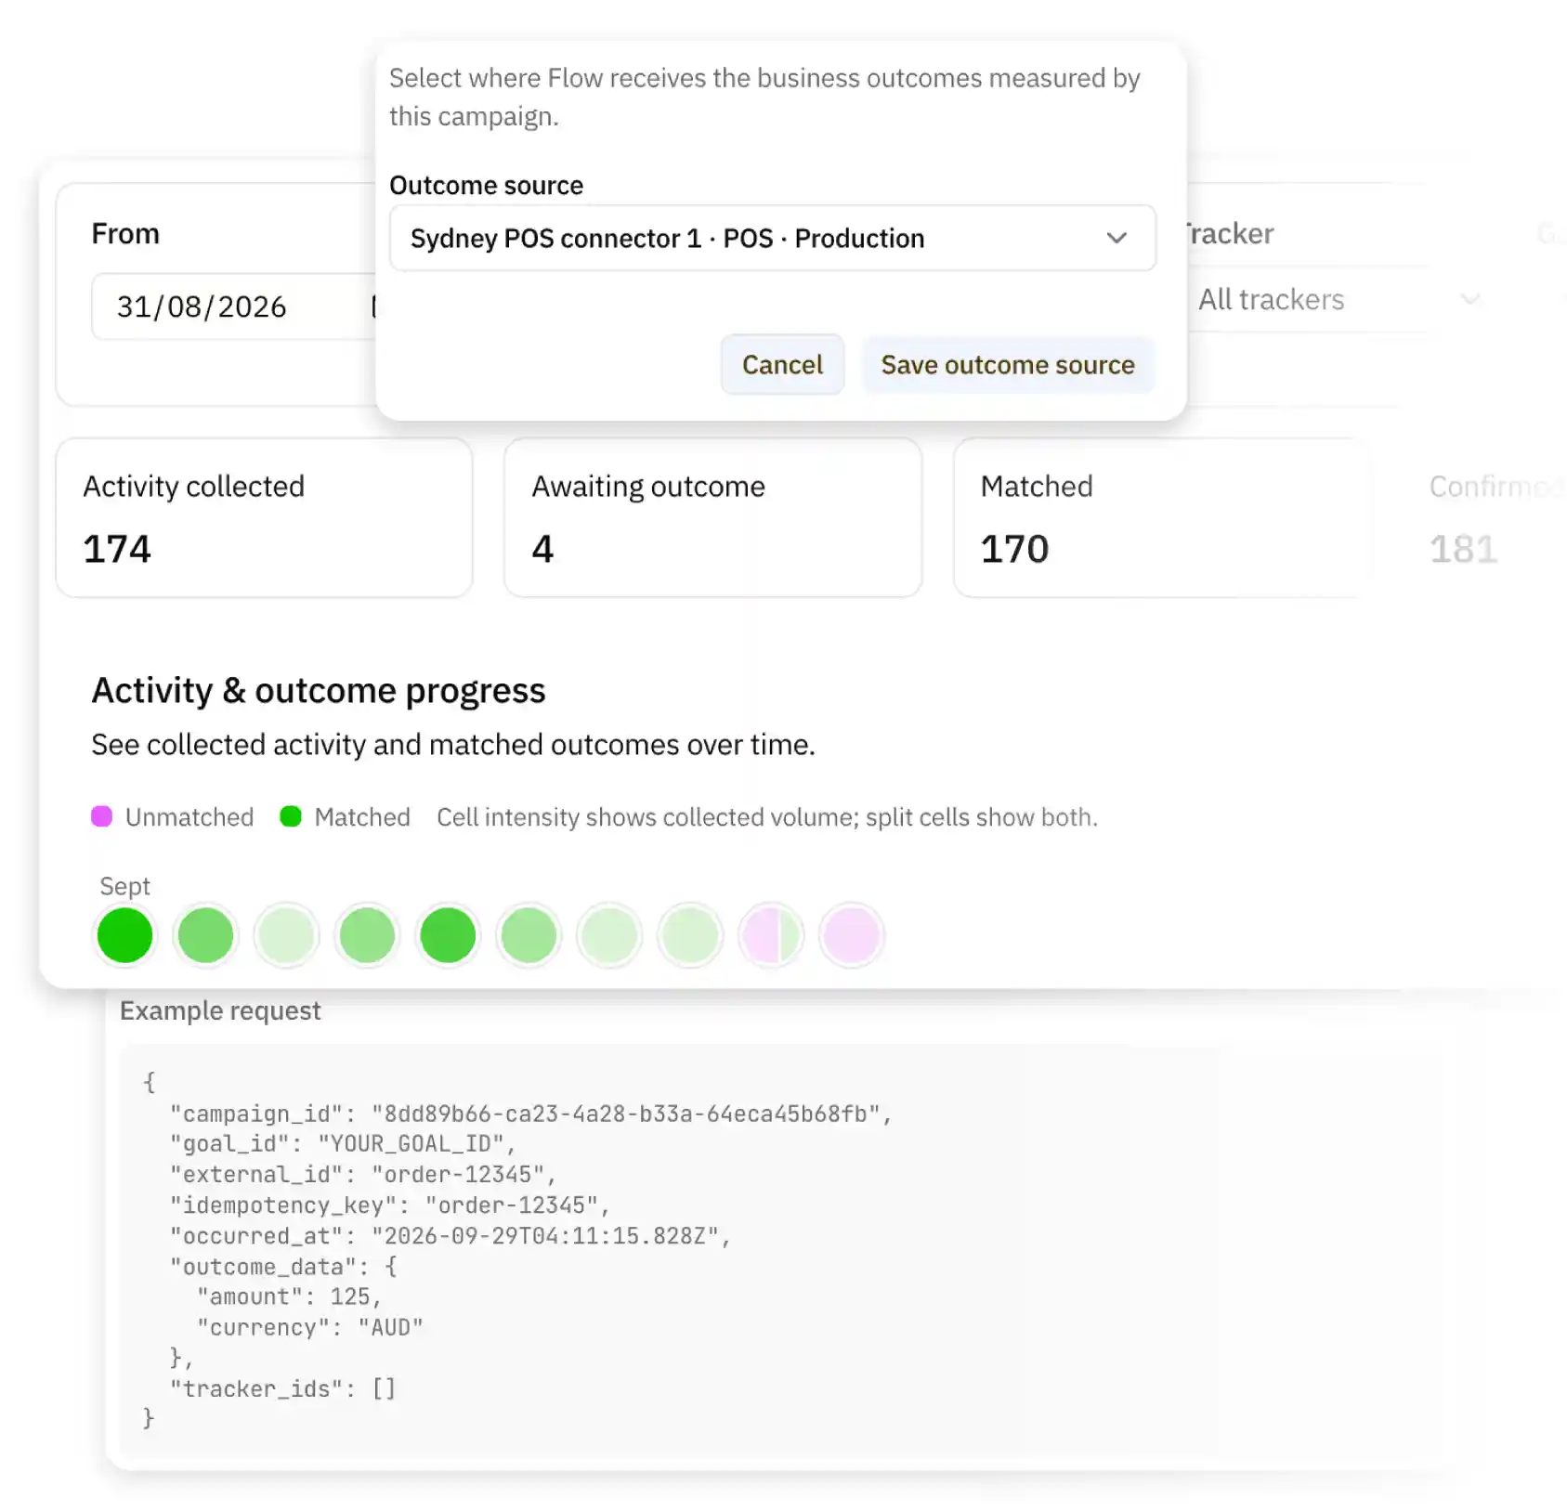Click the "Cell intensity shows collected volume" note

pos(767,817)
